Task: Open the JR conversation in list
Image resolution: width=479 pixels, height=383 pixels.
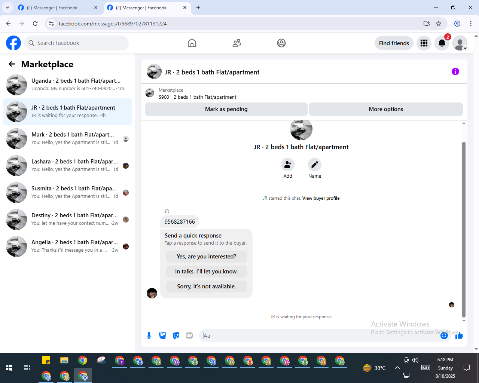Action: click(x=67, y=112)
